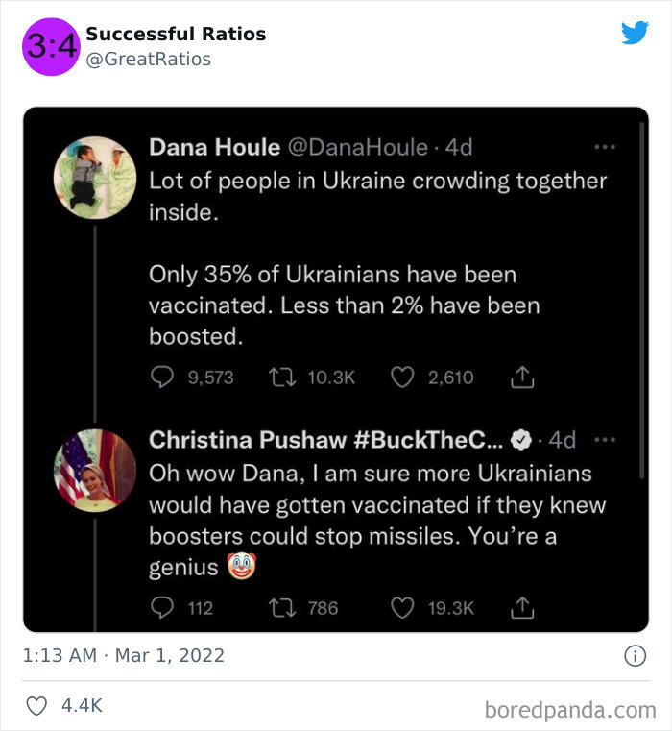
Task: Retweet Christina Pushaw's tweet
Action: 283,607
